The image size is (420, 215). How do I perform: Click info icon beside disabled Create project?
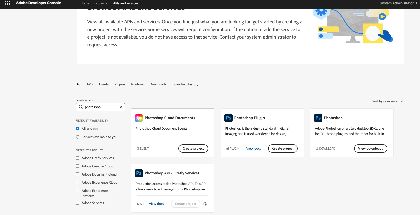(x=205, y=204)
